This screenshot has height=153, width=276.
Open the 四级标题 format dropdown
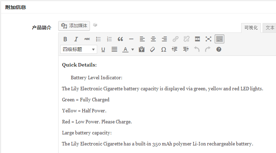click(79, 49)
